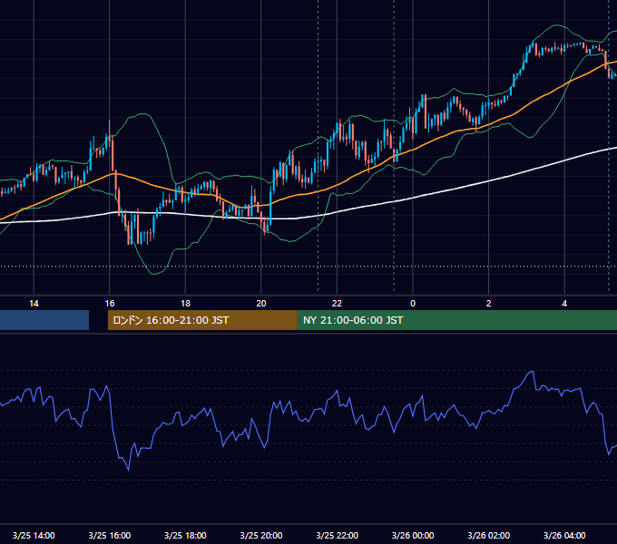
Task: Select the NY 21:00-06:00 JST session bar
Action: [x=456, y=320]
